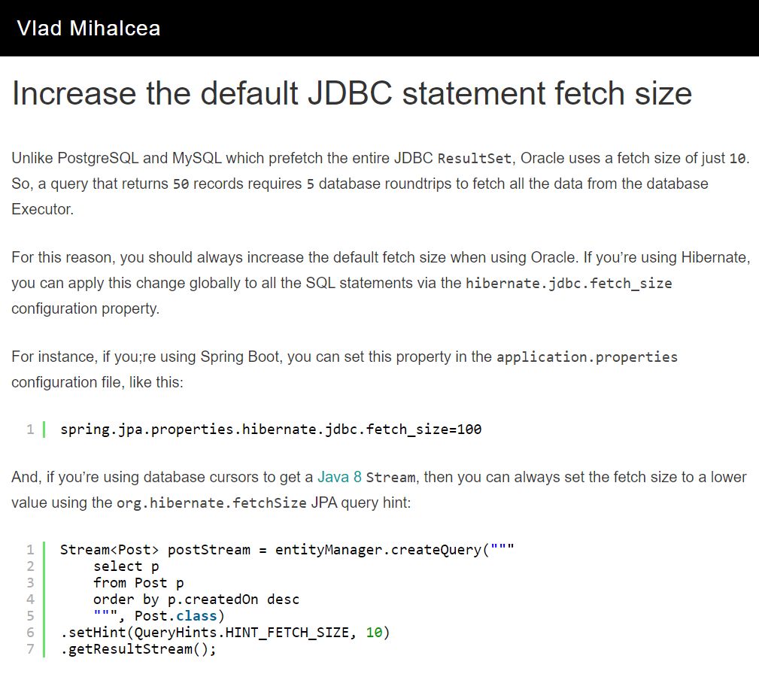Image resolution: width=759 pixels, height=677 pixels.
Task: Click the spring.jpa.properties fetch_size code line
Action: [x=271, y=430]
